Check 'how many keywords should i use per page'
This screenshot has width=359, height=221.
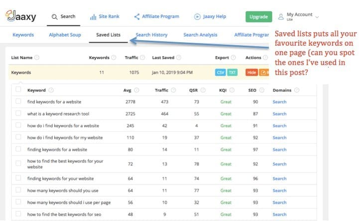click(x=18, y=202)
